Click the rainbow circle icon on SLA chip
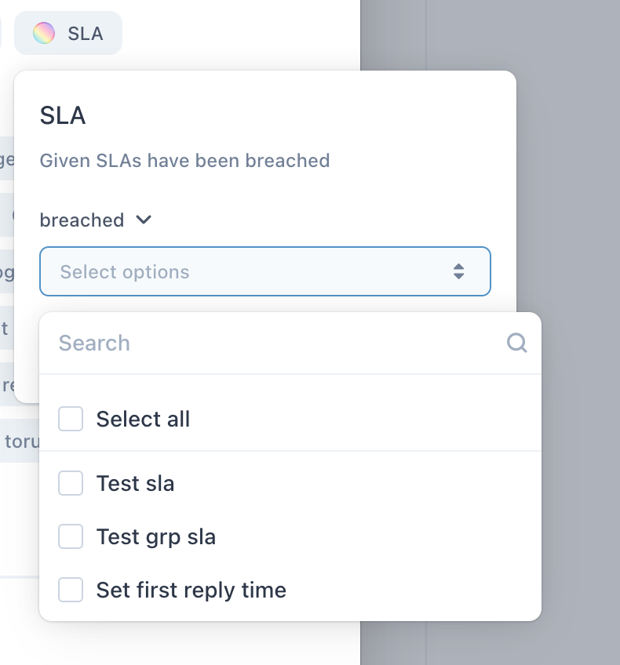 coord(44,33)
